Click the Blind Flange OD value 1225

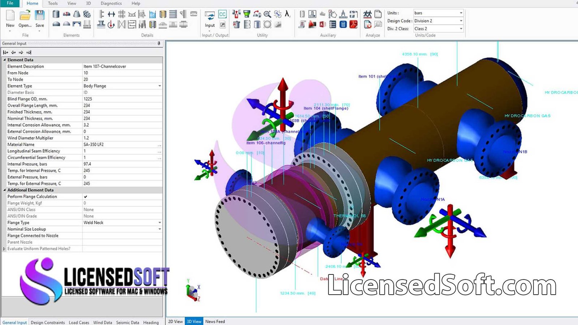(88, 99)
